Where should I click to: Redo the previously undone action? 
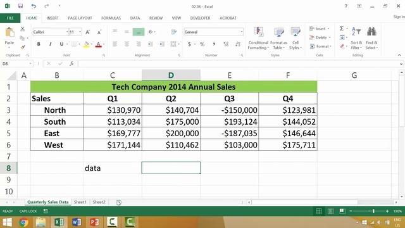point(46,6)
